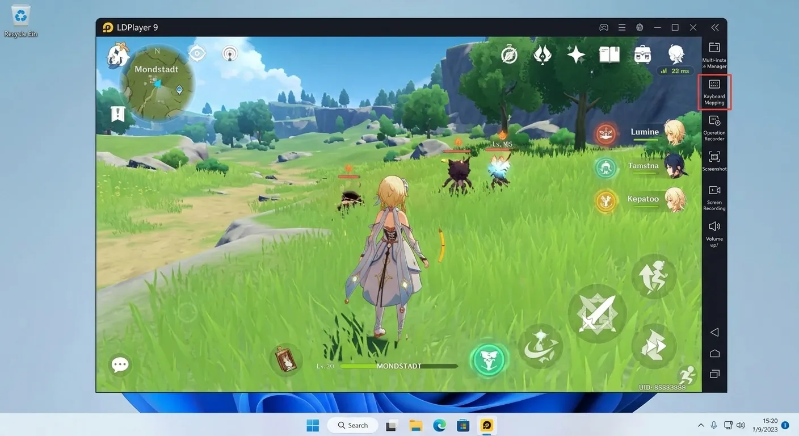The height and width of the screenshot is (436, 799).
Task: Take a Screenshot from the sidebar
Action: click(714, 161)
